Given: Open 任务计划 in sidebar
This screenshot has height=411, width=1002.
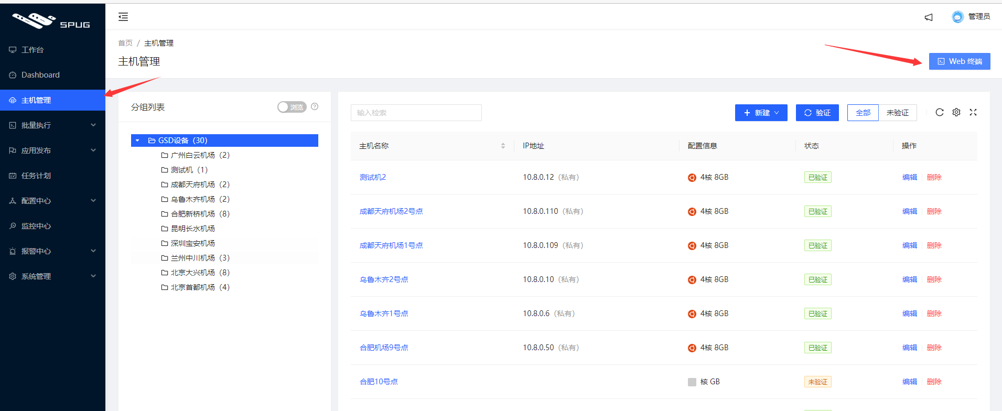Looking at the screenshot, I should [52, 176].
